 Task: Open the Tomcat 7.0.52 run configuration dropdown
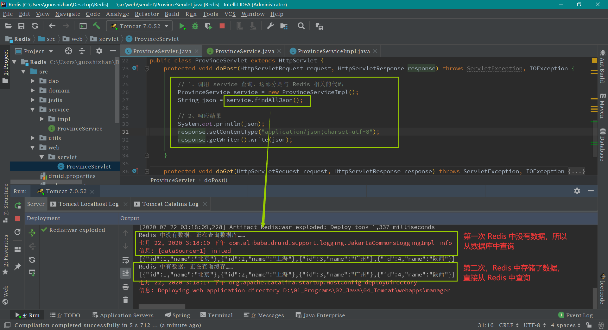point(140,26)
